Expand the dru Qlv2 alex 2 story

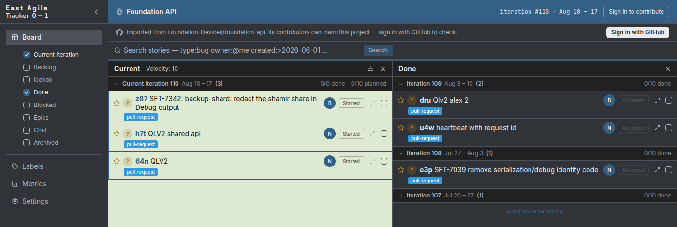(x=657, y=100)
